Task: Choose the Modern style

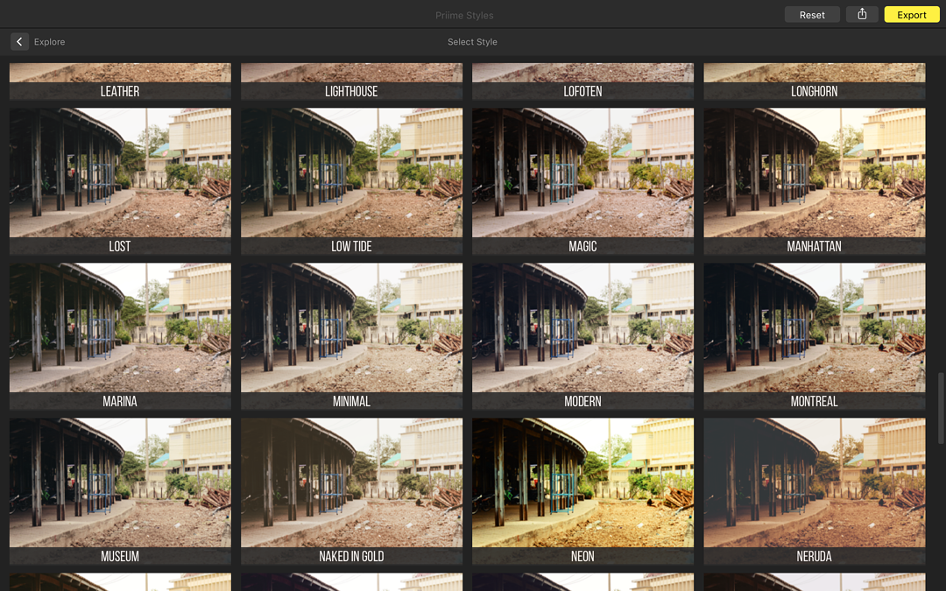Action: [x=582, y=336]
